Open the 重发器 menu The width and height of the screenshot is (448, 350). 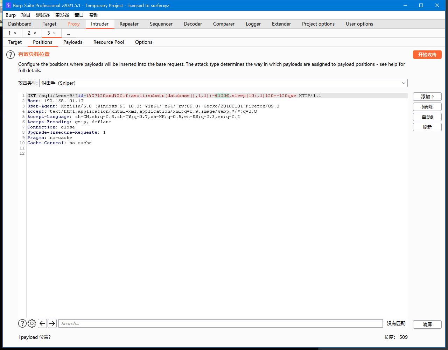(x=62, y=15)
